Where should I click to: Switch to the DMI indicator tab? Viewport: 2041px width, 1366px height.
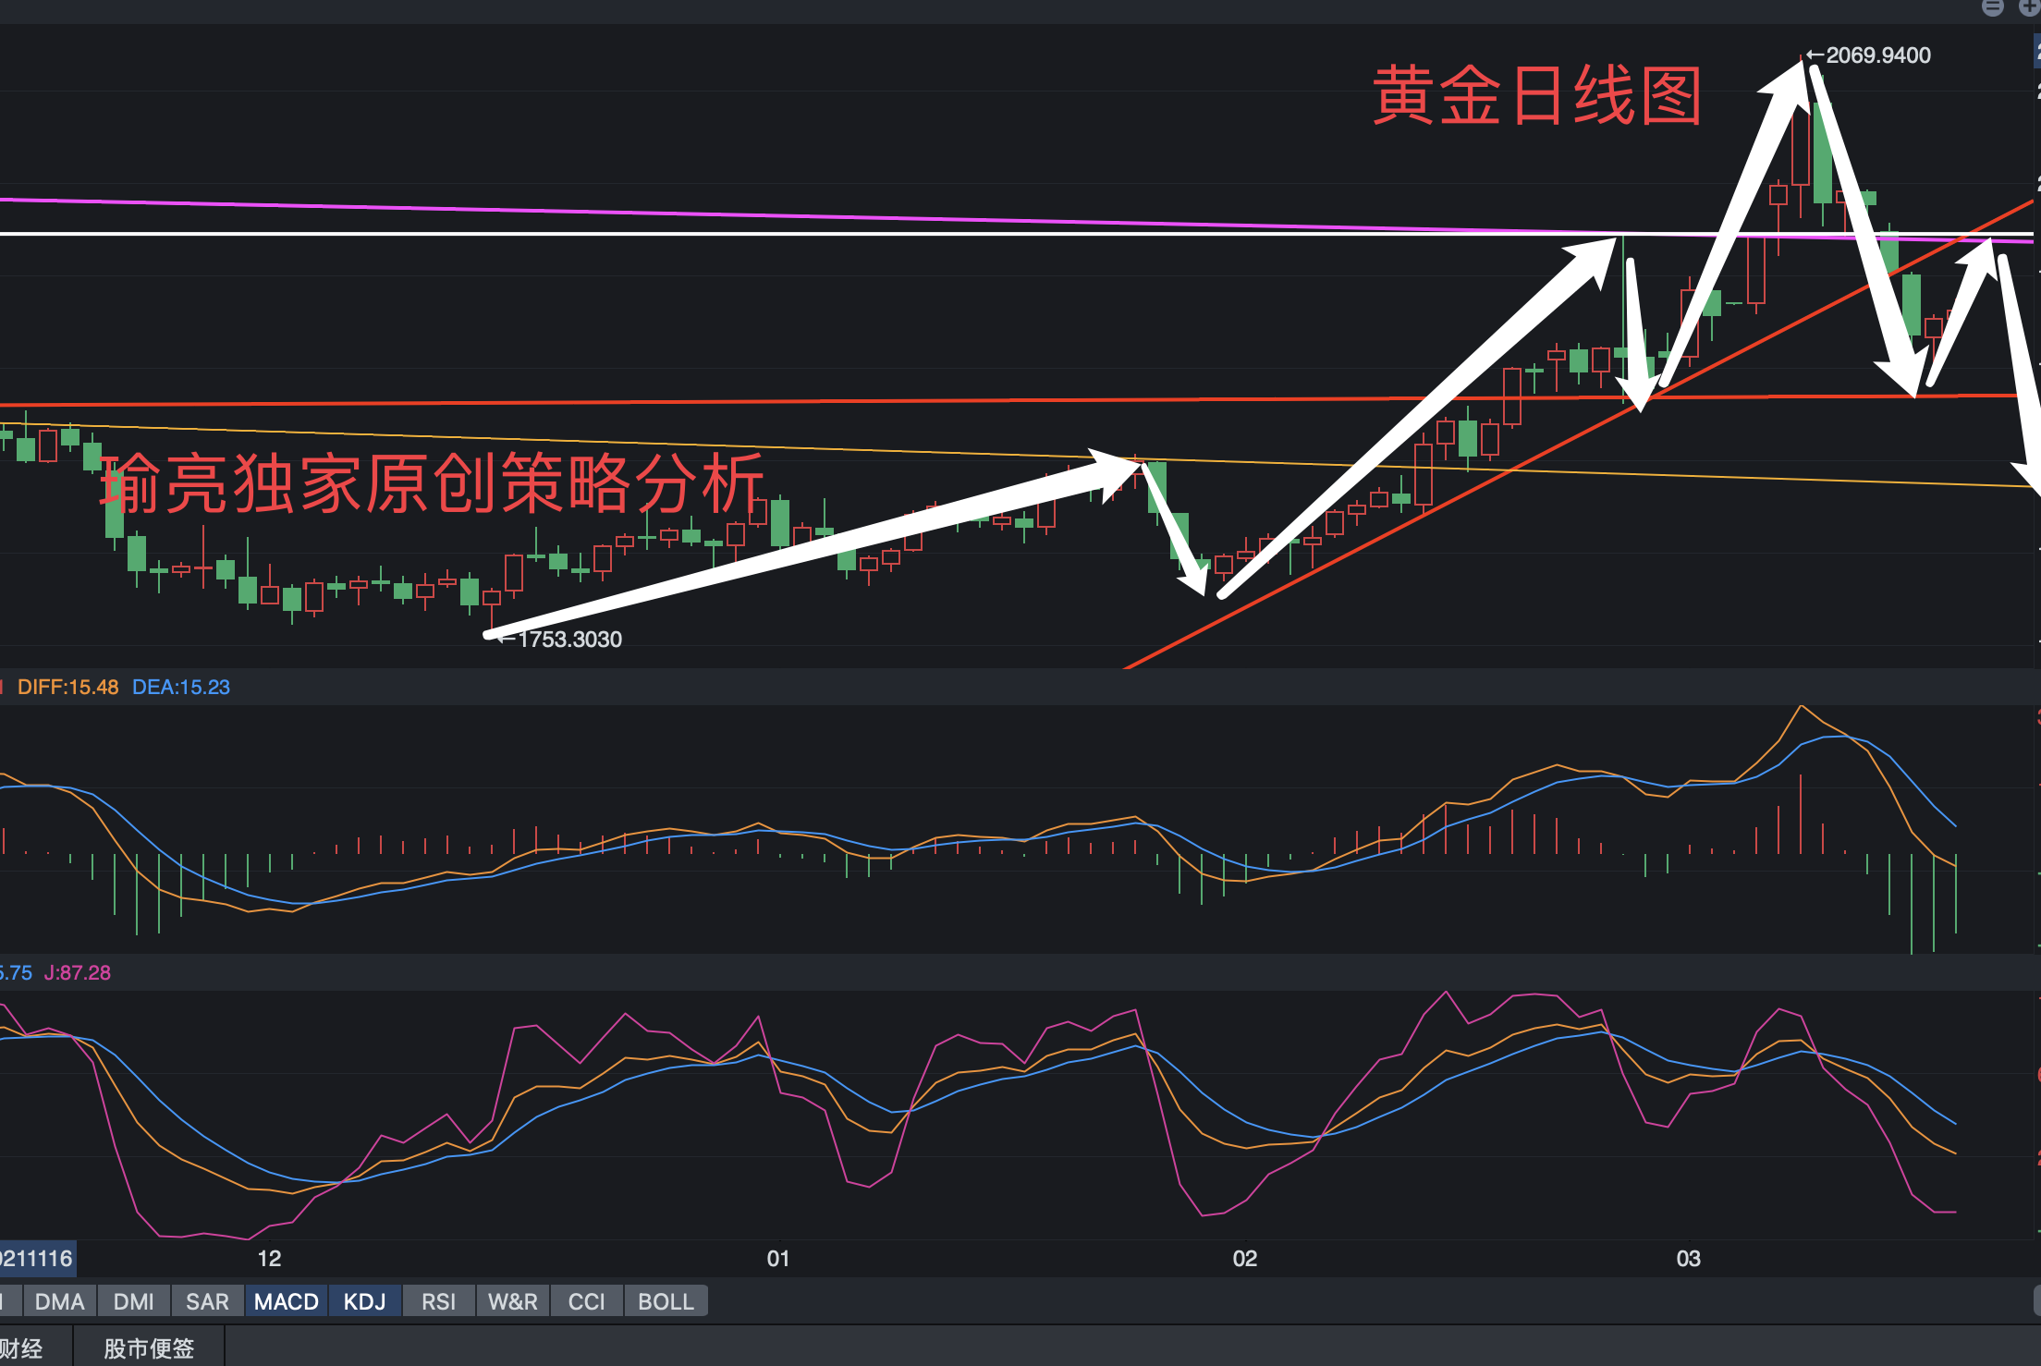click(133, 1301)
